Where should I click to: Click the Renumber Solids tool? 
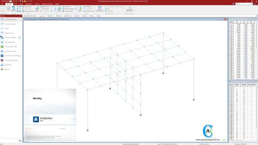(88, 11)
